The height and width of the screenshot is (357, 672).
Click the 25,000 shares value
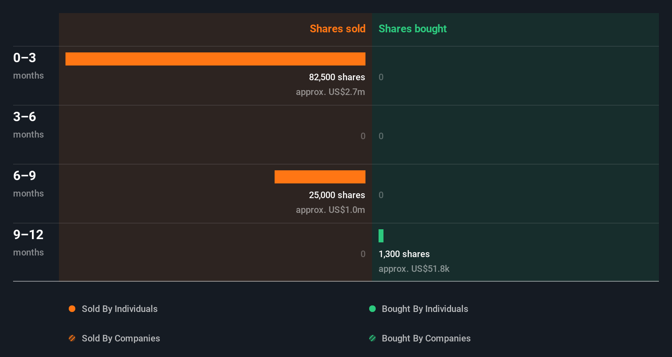[337, 195]
